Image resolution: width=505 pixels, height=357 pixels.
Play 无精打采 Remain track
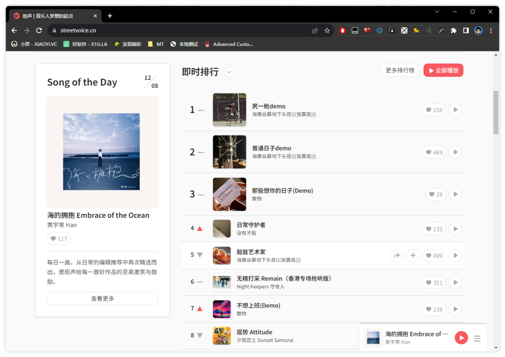coord(455,282)
